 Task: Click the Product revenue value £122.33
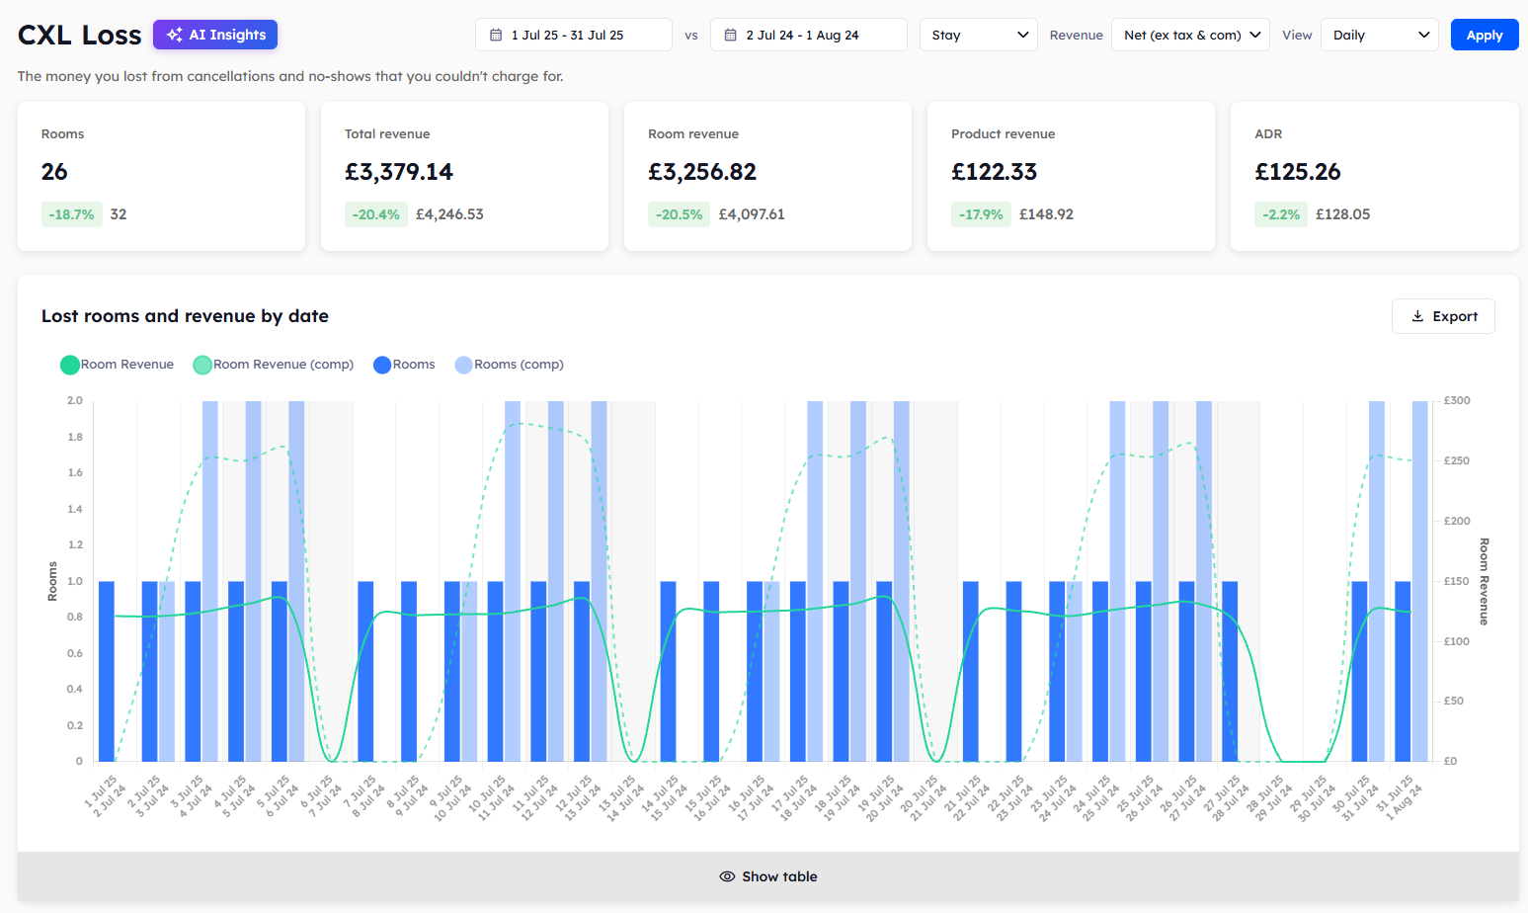[x=994, y=172]
